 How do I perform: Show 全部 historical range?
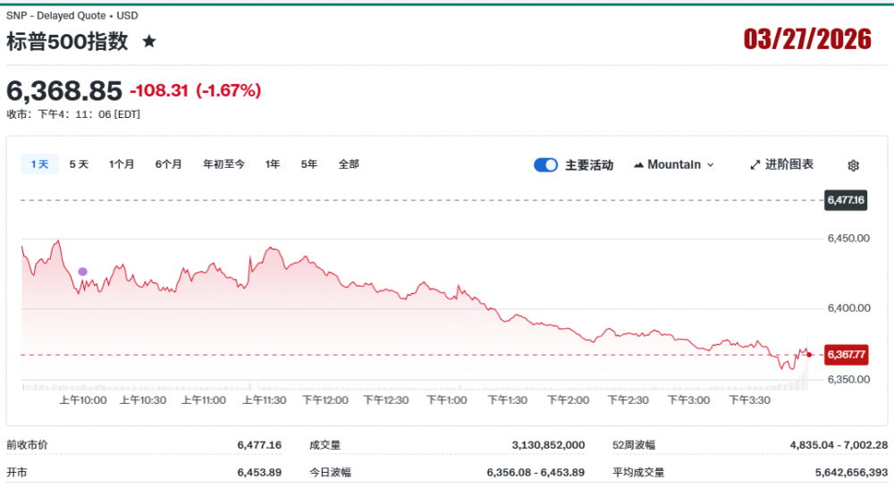click(349, 164)
